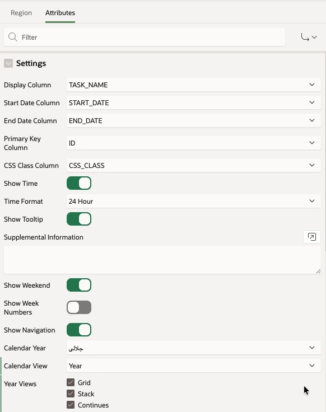Uncheck the Grid year view
326x412 pixels.
pos(71,382)
